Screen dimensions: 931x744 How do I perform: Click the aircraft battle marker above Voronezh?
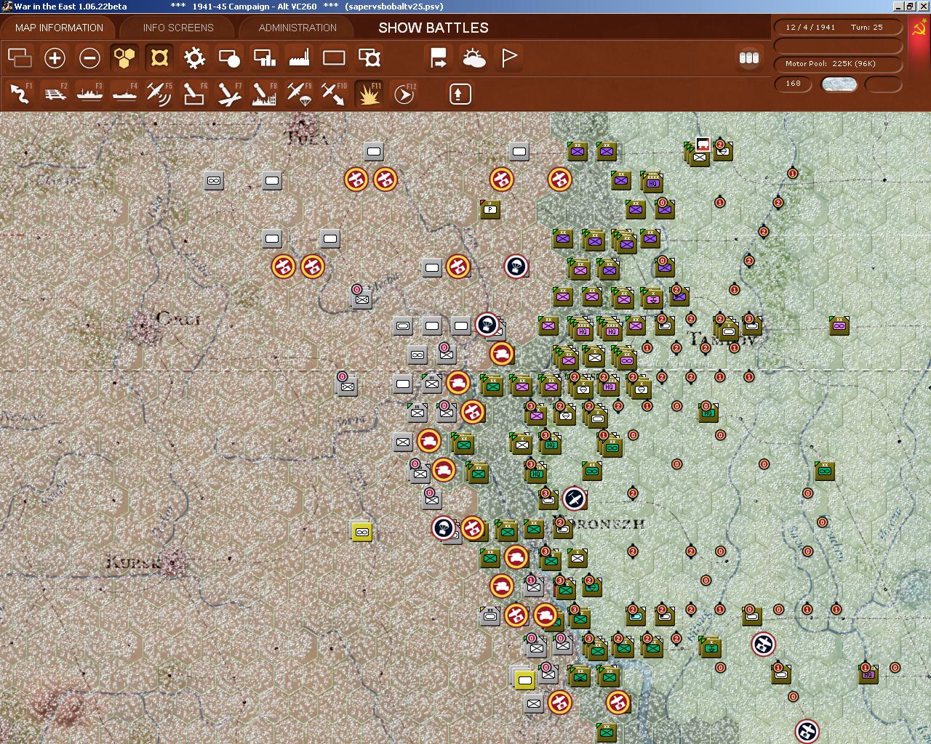(574, 498)
